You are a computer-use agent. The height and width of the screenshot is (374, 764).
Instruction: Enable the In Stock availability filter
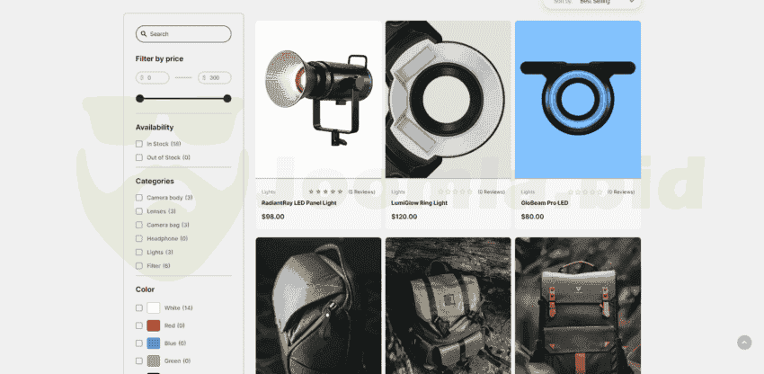(x=139, y=144)
